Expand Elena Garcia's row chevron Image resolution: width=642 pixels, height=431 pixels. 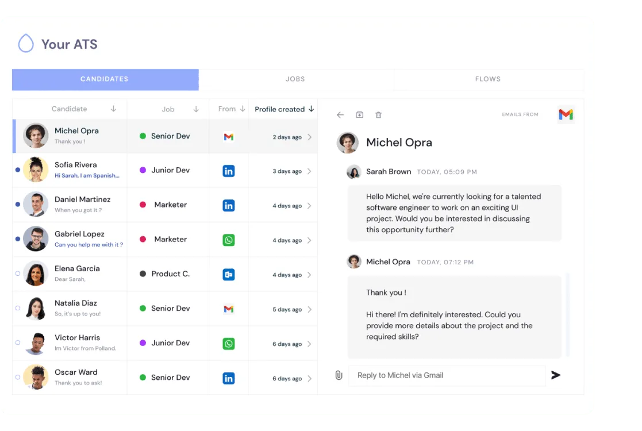click(x=310, y=275)
